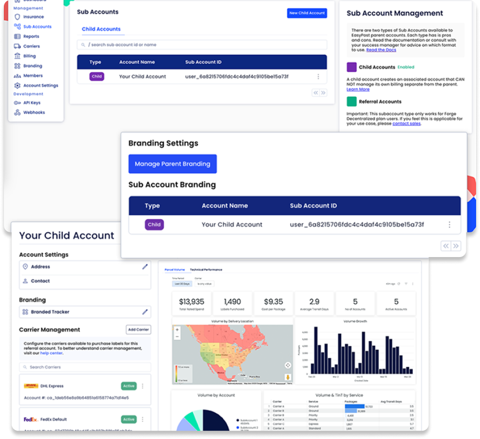The width and height of the screenshot is (480, 439).
Task: Open the DHL Express three-dot options menu
Action: tap(142, 386)
